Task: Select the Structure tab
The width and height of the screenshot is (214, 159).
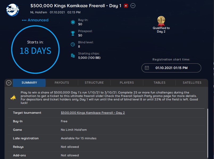Action: (94, 83)
